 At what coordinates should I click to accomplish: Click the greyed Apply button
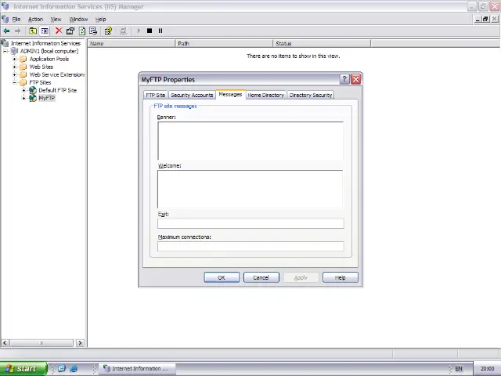301,277
